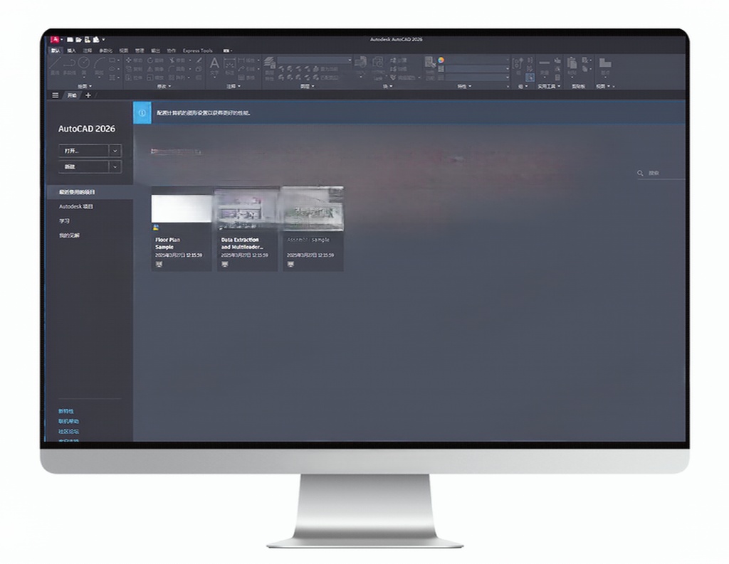
Task: Expand the Properties (特性) panel title
Action: click(x=464, y=86)
